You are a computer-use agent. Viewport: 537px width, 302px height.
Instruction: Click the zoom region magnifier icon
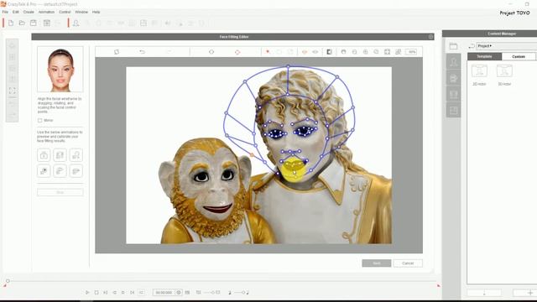pos(376,52)
